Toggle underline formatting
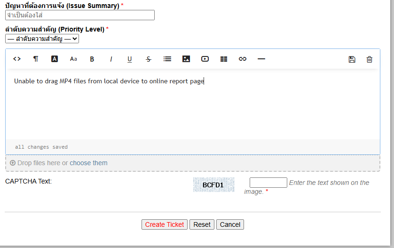The image size is (394, 248). tap(130, 59)
